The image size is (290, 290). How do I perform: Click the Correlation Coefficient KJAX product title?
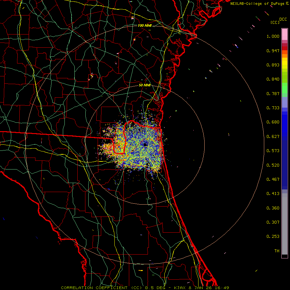point(145,288)
